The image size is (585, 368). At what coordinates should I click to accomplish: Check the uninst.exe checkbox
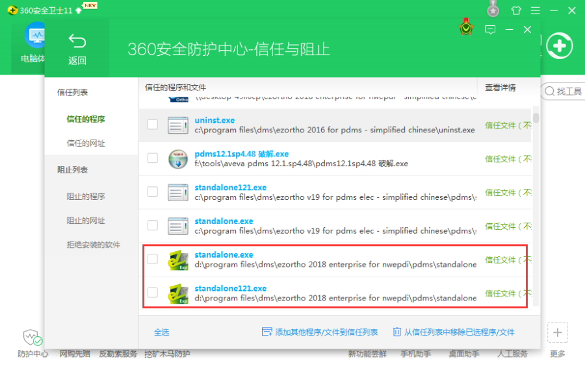[x=153, y=125]
